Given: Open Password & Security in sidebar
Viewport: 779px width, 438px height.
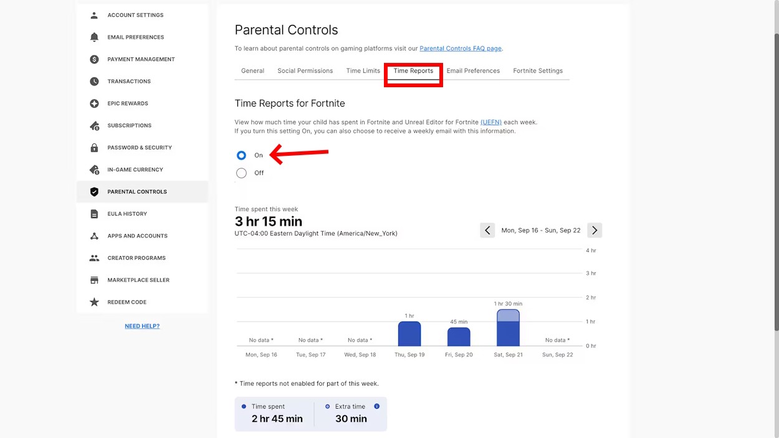Looking at the screenshot, I should 143,148.
